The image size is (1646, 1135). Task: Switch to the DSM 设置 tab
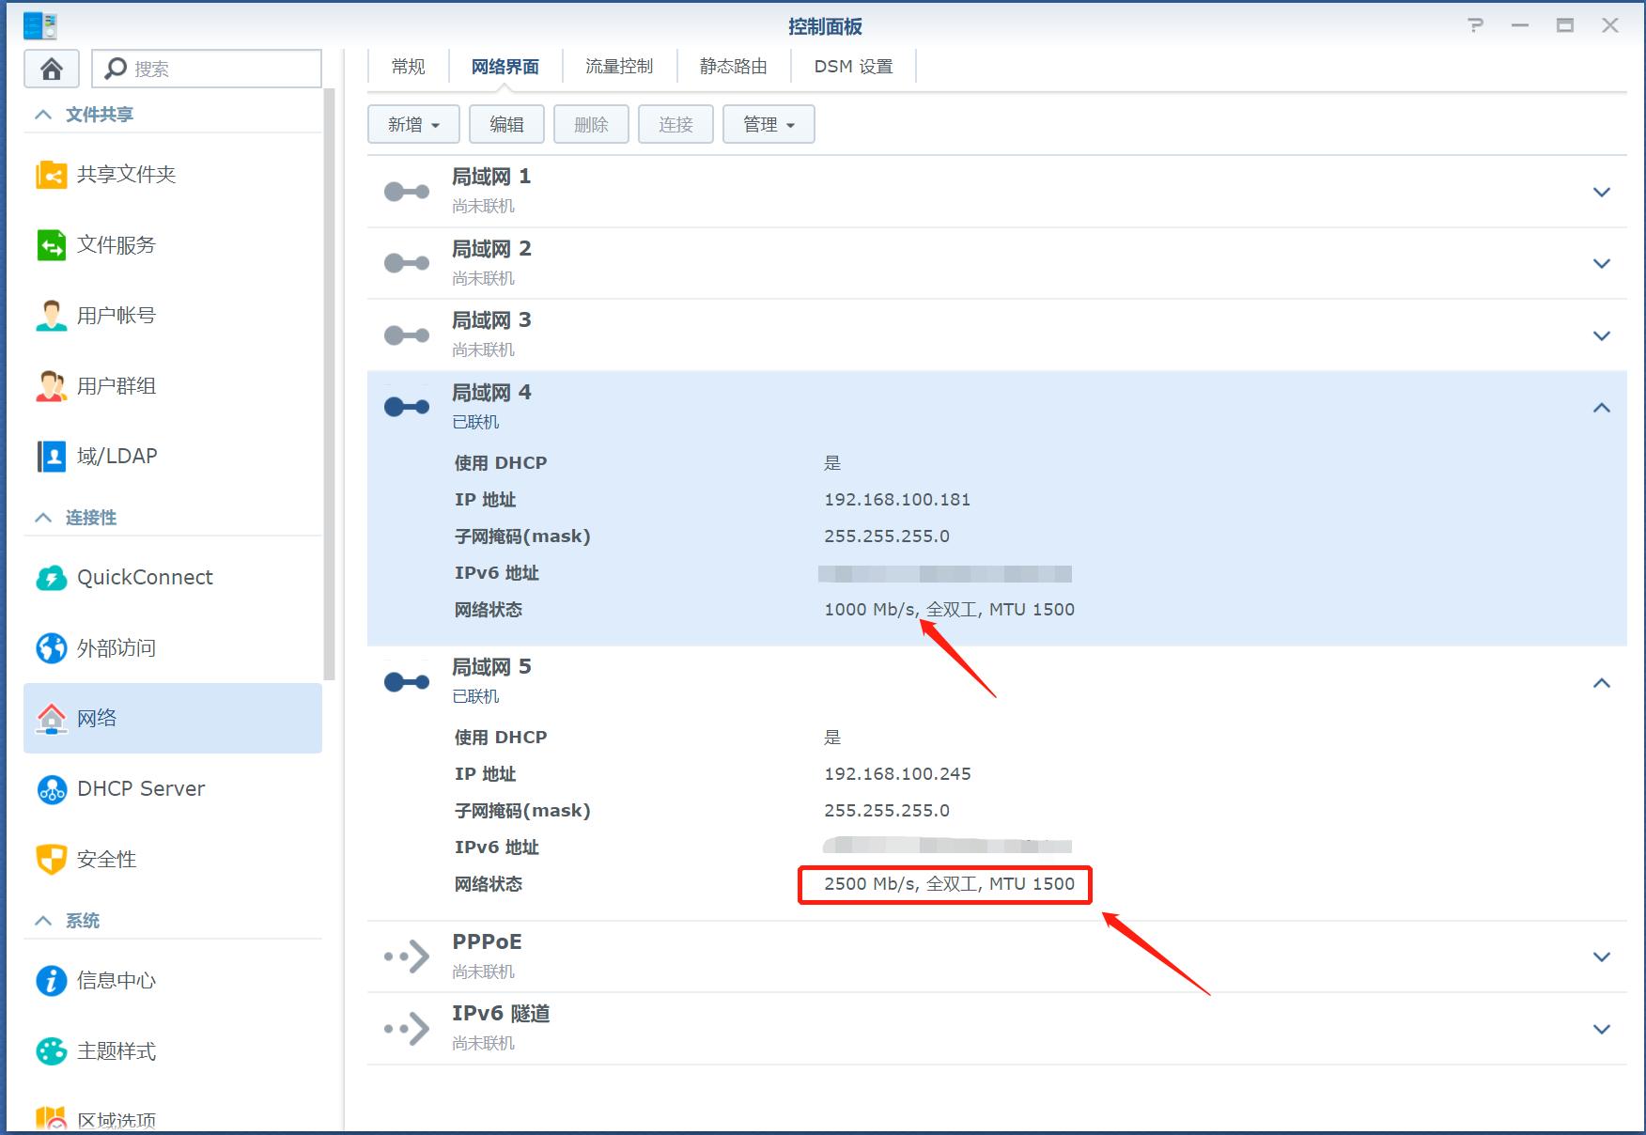853,66
